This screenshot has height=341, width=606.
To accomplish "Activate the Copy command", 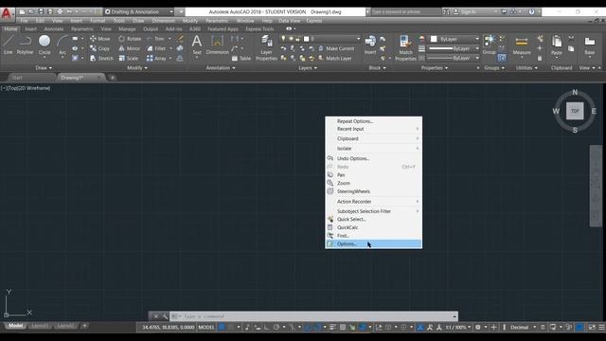I will [100, 48].
